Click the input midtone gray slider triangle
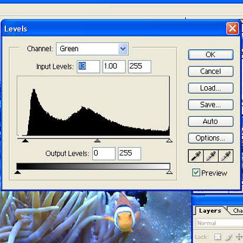The height and width of the screenshot is (243, 243). (97, 140)
